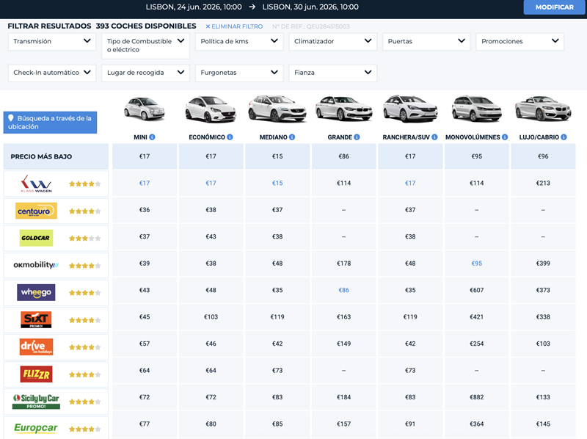The image size is (587, 439).
Task: Open the Tipo de Combustible o eléctrico dropdown
Action: click(145, 46)
